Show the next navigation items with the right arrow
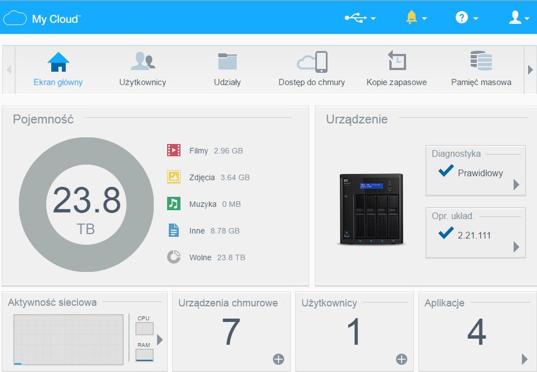This screenshot has height=372, width=537. coord(530,70)
